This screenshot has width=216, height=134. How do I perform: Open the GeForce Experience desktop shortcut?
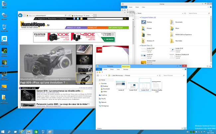(4, 52)
